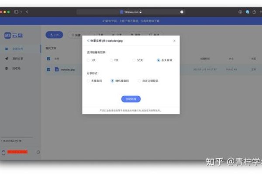The image size is (262, 174).
Task: Click the Safari downloads icon
Action: pyautogui.click(x=240, y=12)
